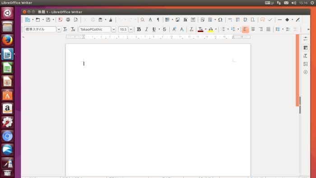This screenshot has width=316, height=178.
Task: Open font color dropdown arrow
Action: pyautogui.click(x=206, y=29)
